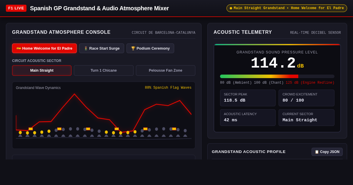Click the Grandstand Wave Dynamics title
The width and height of the screenshot is (353, 185).
(x=38, y=88)
